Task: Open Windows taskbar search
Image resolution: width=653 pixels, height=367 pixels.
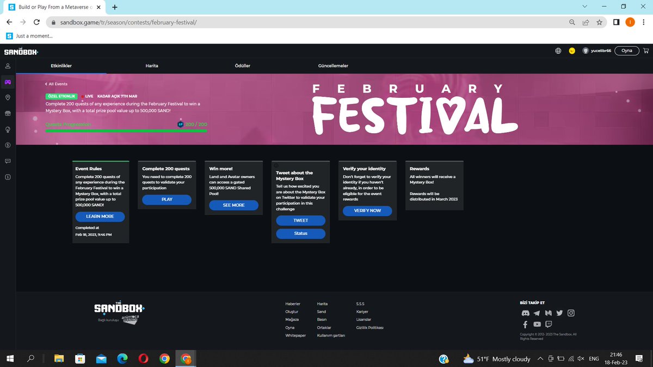Action: tap(31, 359)
